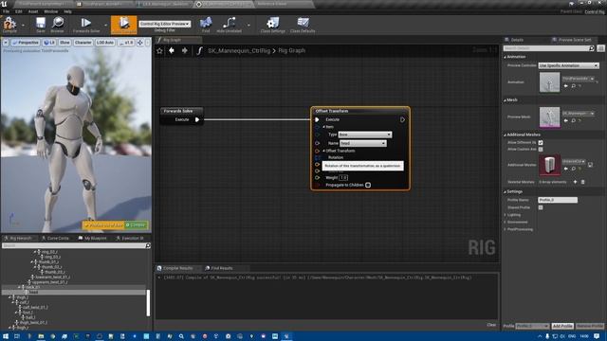Switch to the Find Results tab

point(219,268)
